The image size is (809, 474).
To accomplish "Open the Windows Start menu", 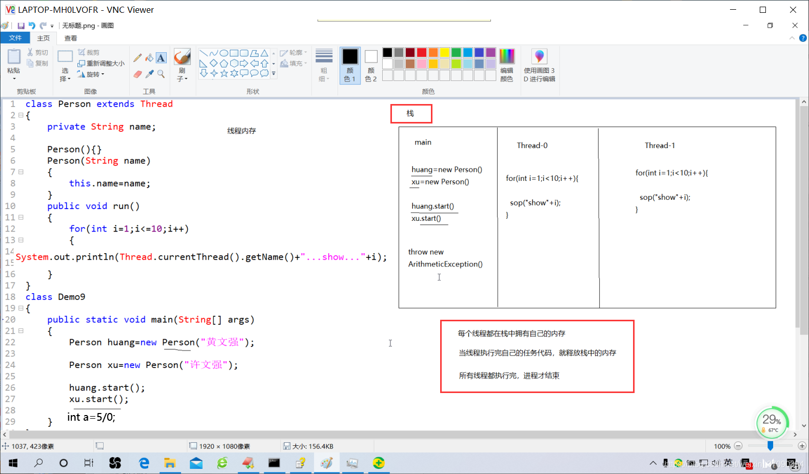I will (x=13, y=463).
